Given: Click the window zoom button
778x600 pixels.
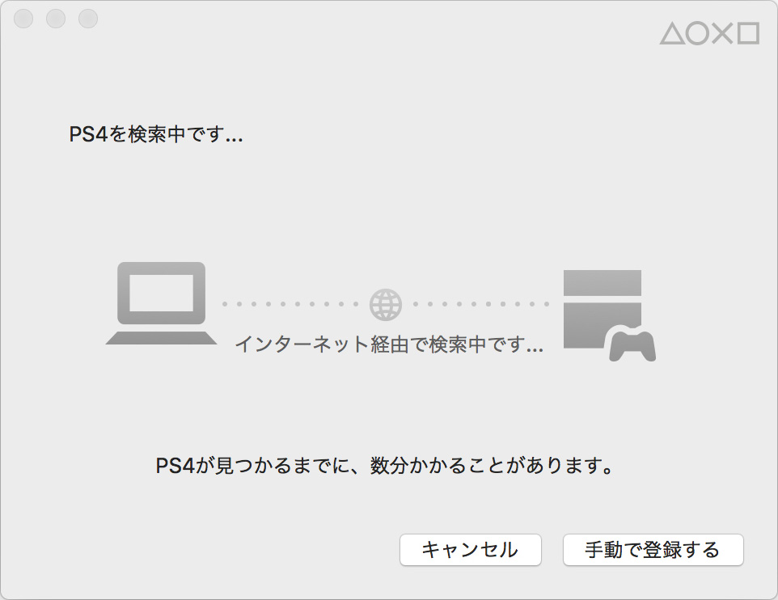Looking at the screenshot, I should point(88,19).
